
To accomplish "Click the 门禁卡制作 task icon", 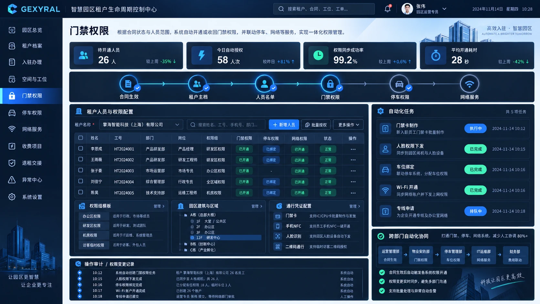I will (385, 129).
